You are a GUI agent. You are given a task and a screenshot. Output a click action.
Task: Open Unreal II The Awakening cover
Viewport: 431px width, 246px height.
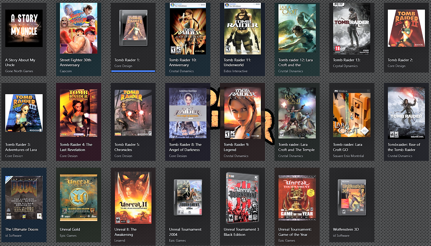point(133,198)
